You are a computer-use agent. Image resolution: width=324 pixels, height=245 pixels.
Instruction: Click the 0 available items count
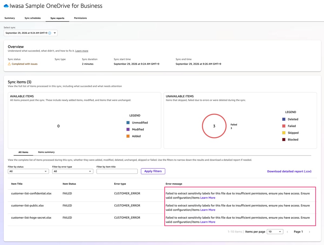(59, 126)
